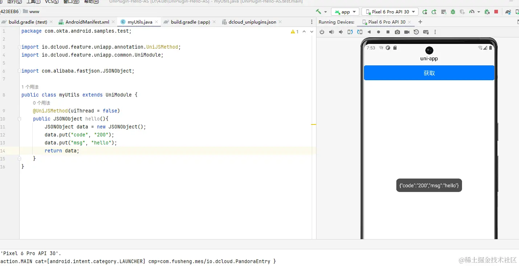Close the build.gradle (:app) tab

tap(214, 22)
